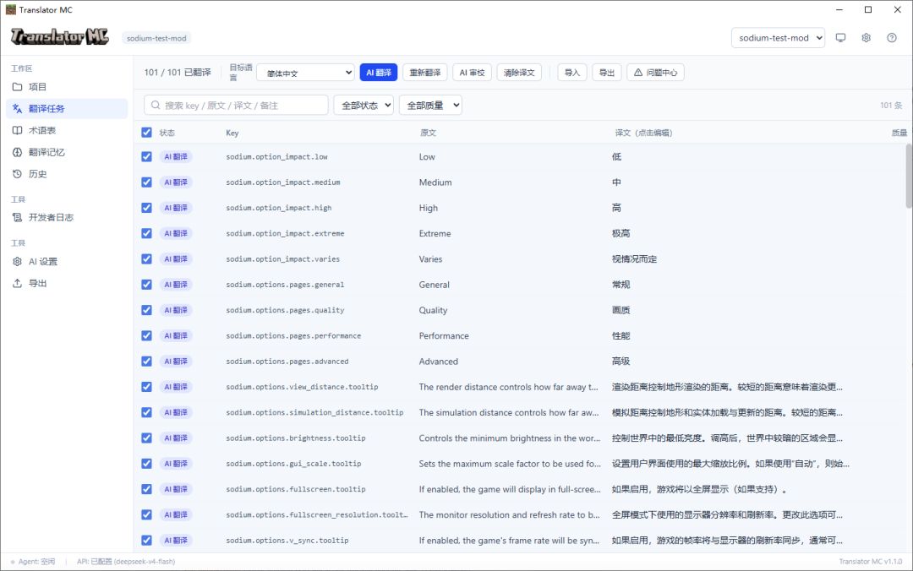The height and width of the screenshot is (571, 913).
Task: Click the Agent: 空闲 status indicator
Action: pos(33,562)
